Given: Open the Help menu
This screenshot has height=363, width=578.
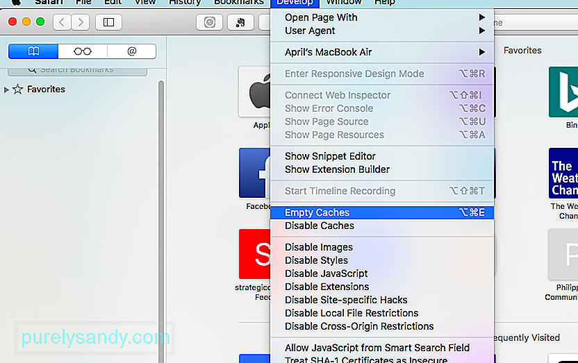Looking at the screenshot, I should pyautogui.click(x=384, y=3).
